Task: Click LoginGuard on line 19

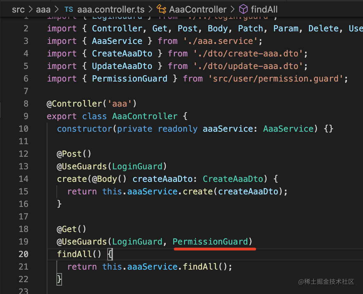Action: 137,242
